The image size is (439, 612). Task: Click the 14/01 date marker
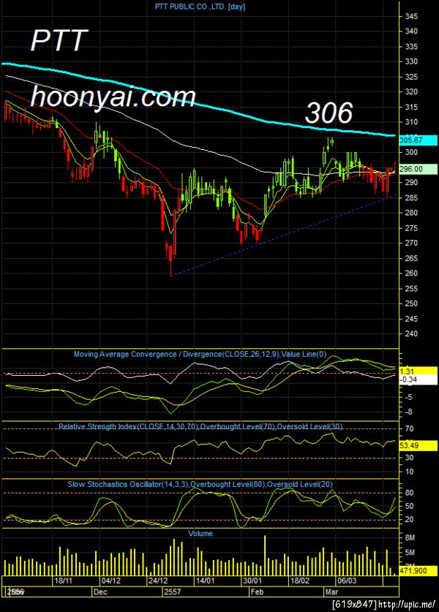(x=205, y=581)
